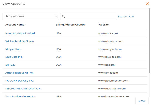This screenshot has height=105, width=151.
Task: Open Wickes Modular Space account
Action: click(x=20, y=41)
